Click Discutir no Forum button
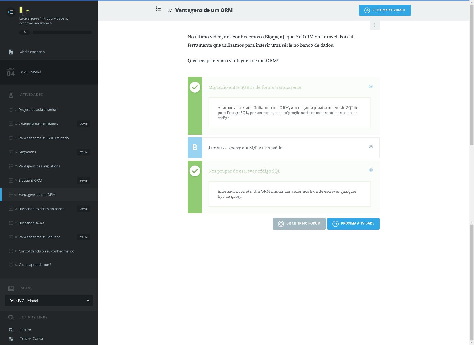474x345 pixels. click(x=299, y=224)
